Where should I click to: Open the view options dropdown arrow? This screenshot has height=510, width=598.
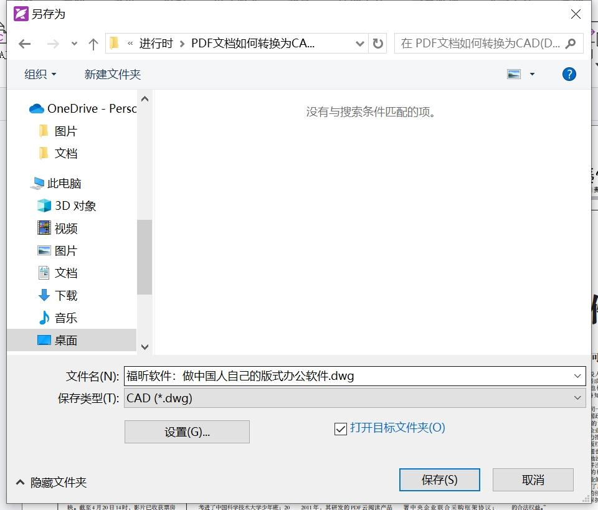point(532,74)
